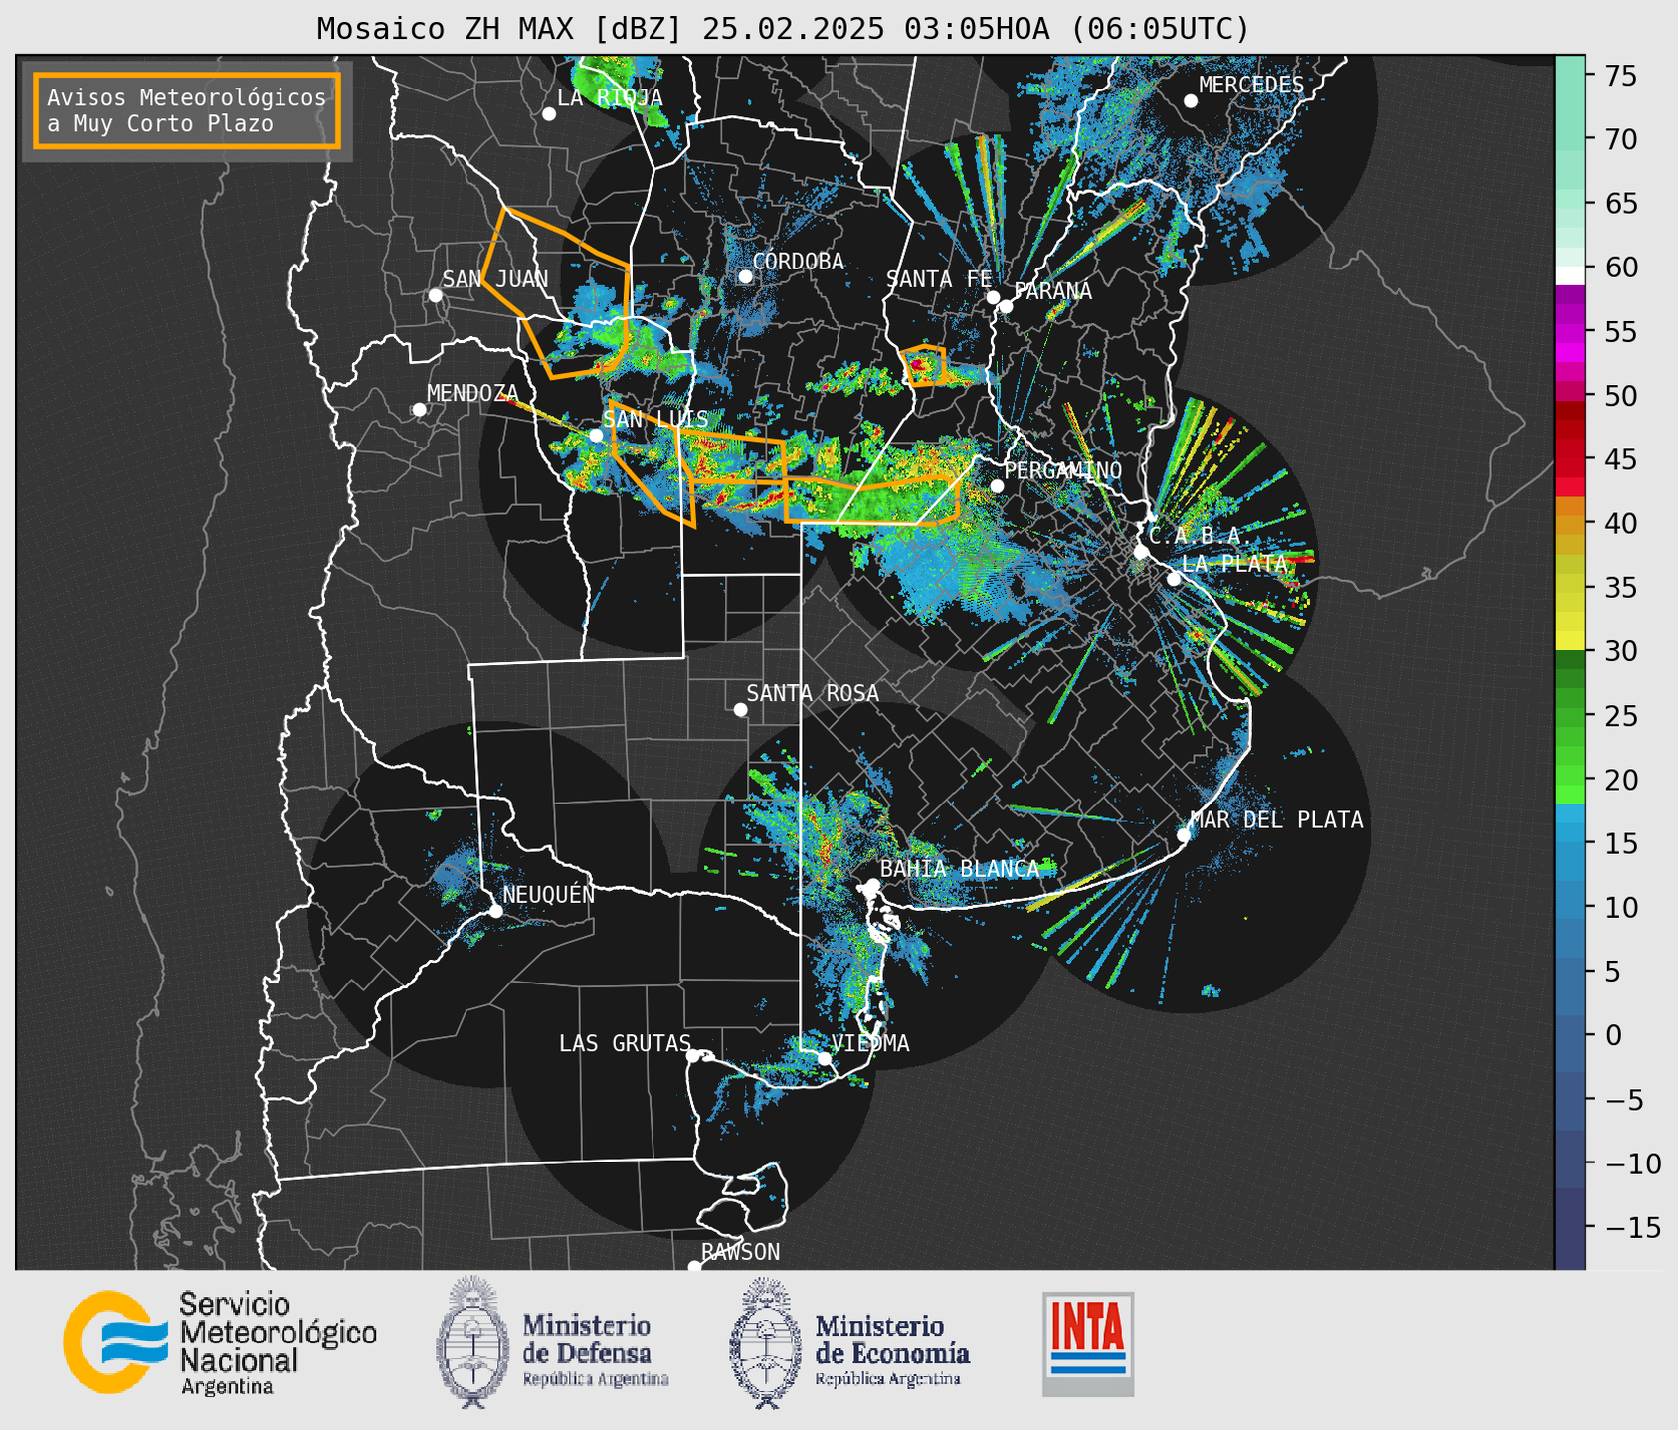The image size is (1678, 1430).
Task: Click the LAS GRUTAS city marker dot
Action: [x=693, y=1056]
